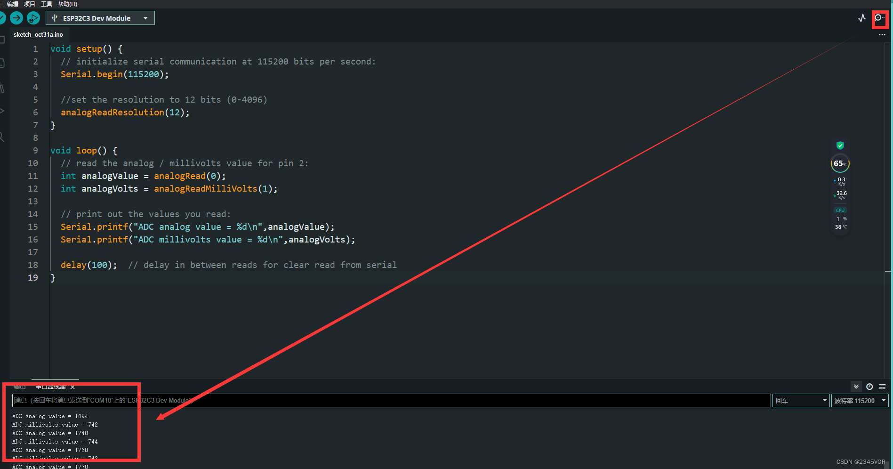Open the 波特率 115200 baud rate dropdown
Screen dimensions: 893x469
coord(860,401)
